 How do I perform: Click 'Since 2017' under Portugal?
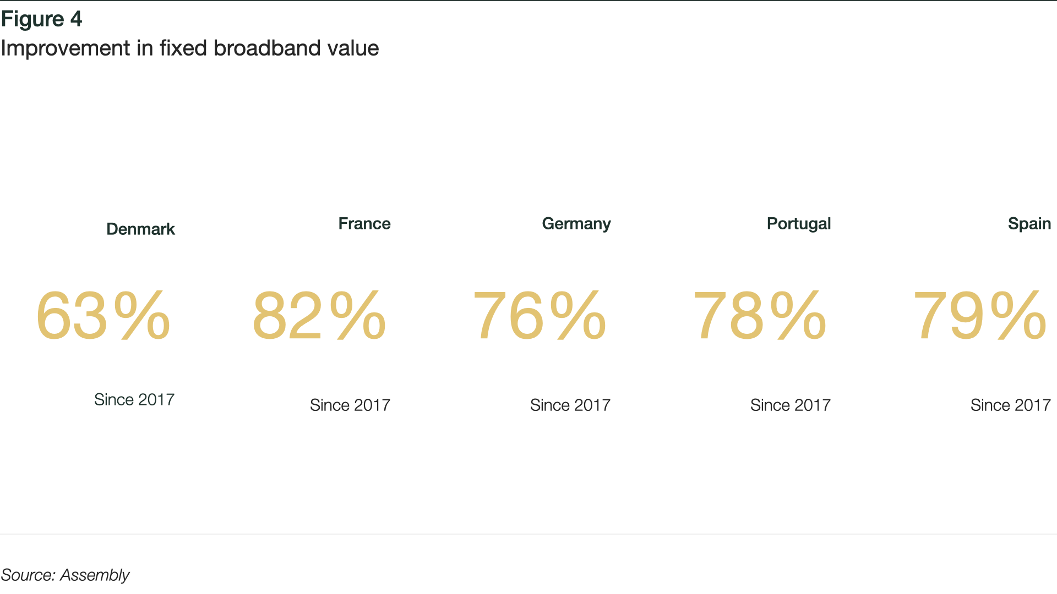(x=791, y=405)
